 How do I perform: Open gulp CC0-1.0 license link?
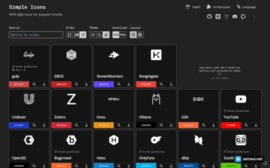tap(19, 70)
